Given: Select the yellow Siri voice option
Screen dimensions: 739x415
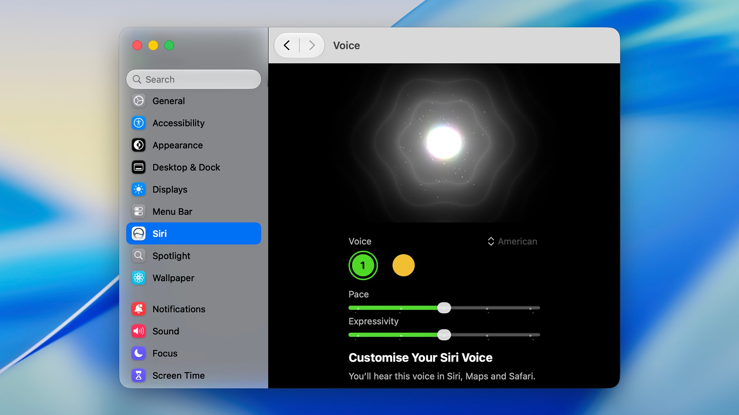Looking at the screenshot, I should pos(403,265).
